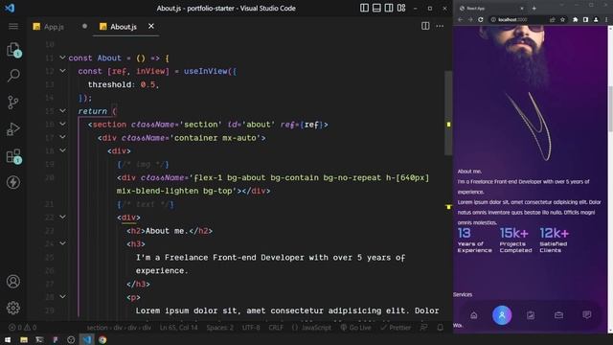
Task: Bookmark this page with the star icon
Action: pos(562,19)
